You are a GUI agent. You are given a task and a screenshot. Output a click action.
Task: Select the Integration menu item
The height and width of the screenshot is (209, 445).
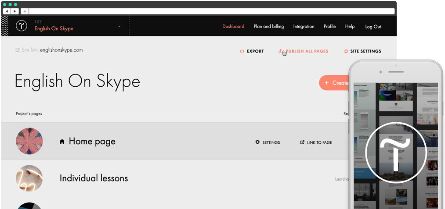coord(304,26)
